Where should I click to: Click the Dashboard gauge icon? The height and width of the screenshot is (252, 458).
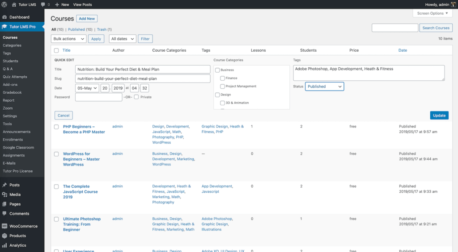point(4,17)
